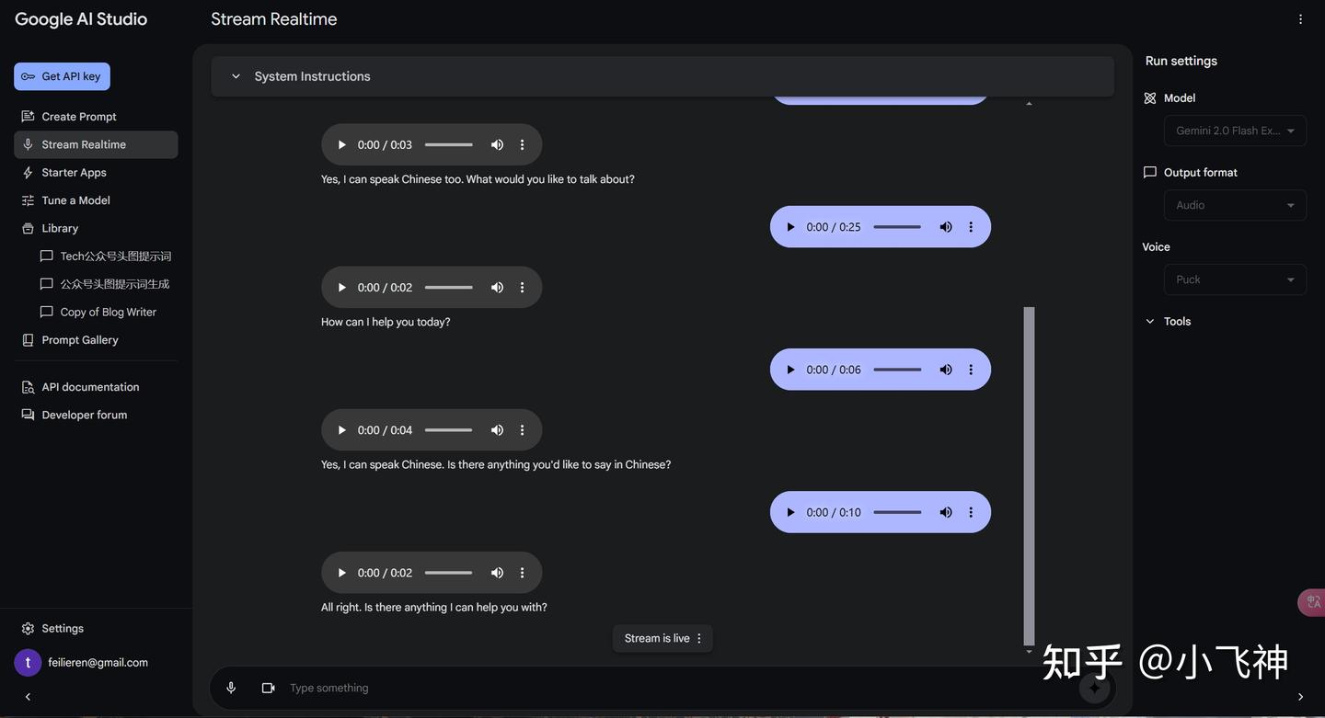Open the Stream is live options menu
The image size is (1325, 718).
tap(699, 638)
